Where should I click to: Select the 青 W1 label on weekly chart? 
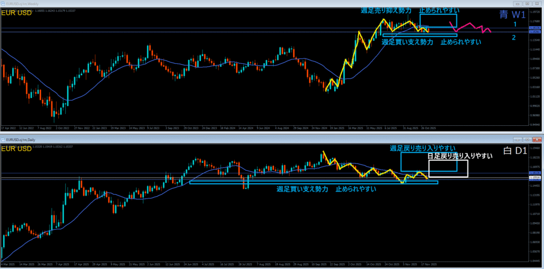513,14
